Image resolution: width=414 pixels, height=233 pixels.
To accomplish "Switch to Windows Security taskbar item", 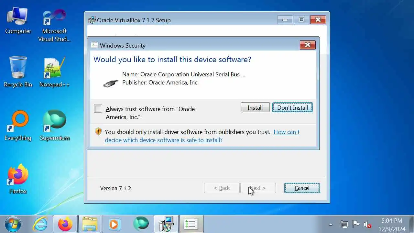I will [191, 224].
